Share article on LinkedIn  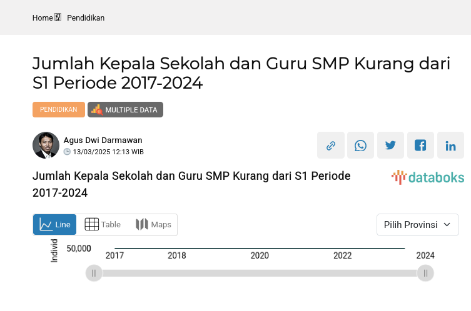point(450,146)
